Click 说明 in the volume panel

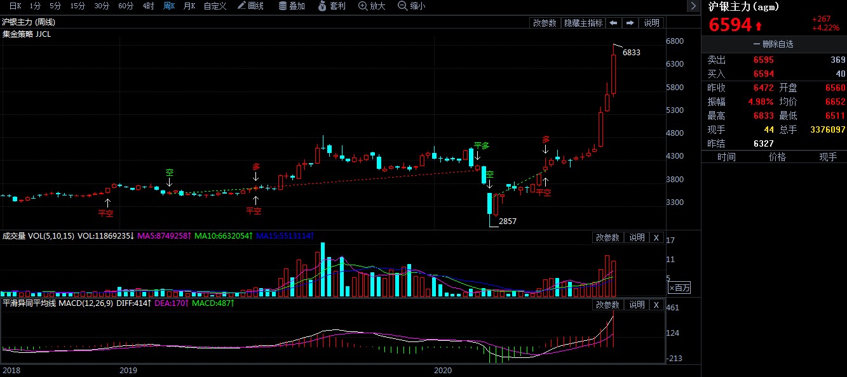[x=637, y=237]
